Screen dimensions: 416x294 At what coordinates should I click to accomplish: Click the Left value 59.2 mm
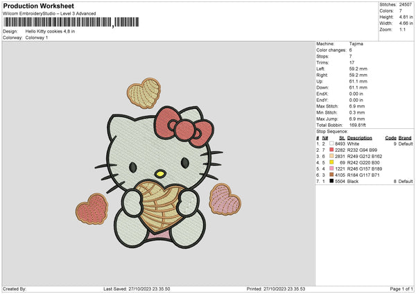[358, 69]
